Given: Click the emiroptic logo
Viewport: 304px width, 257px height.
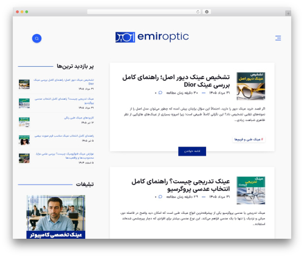Looking at the screenshot, I should 152,37.
